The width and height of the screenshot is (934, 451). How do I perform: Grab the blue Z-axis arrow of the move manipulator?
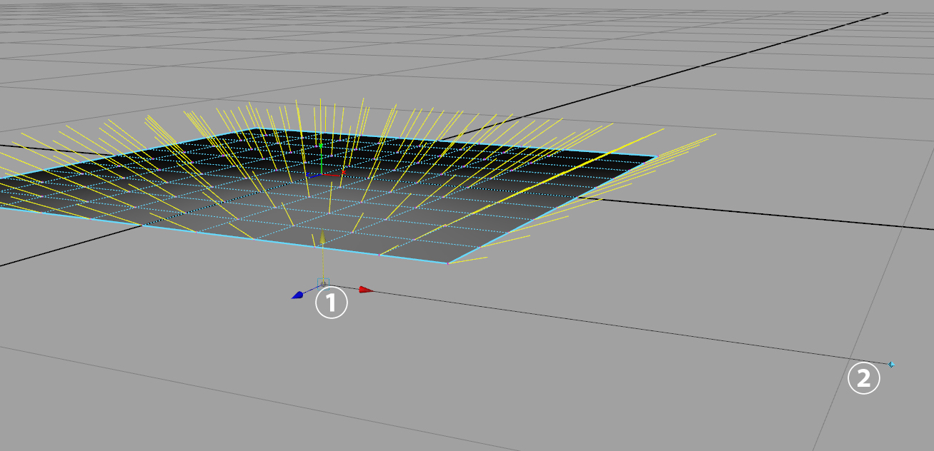click(x=298, y=295)
